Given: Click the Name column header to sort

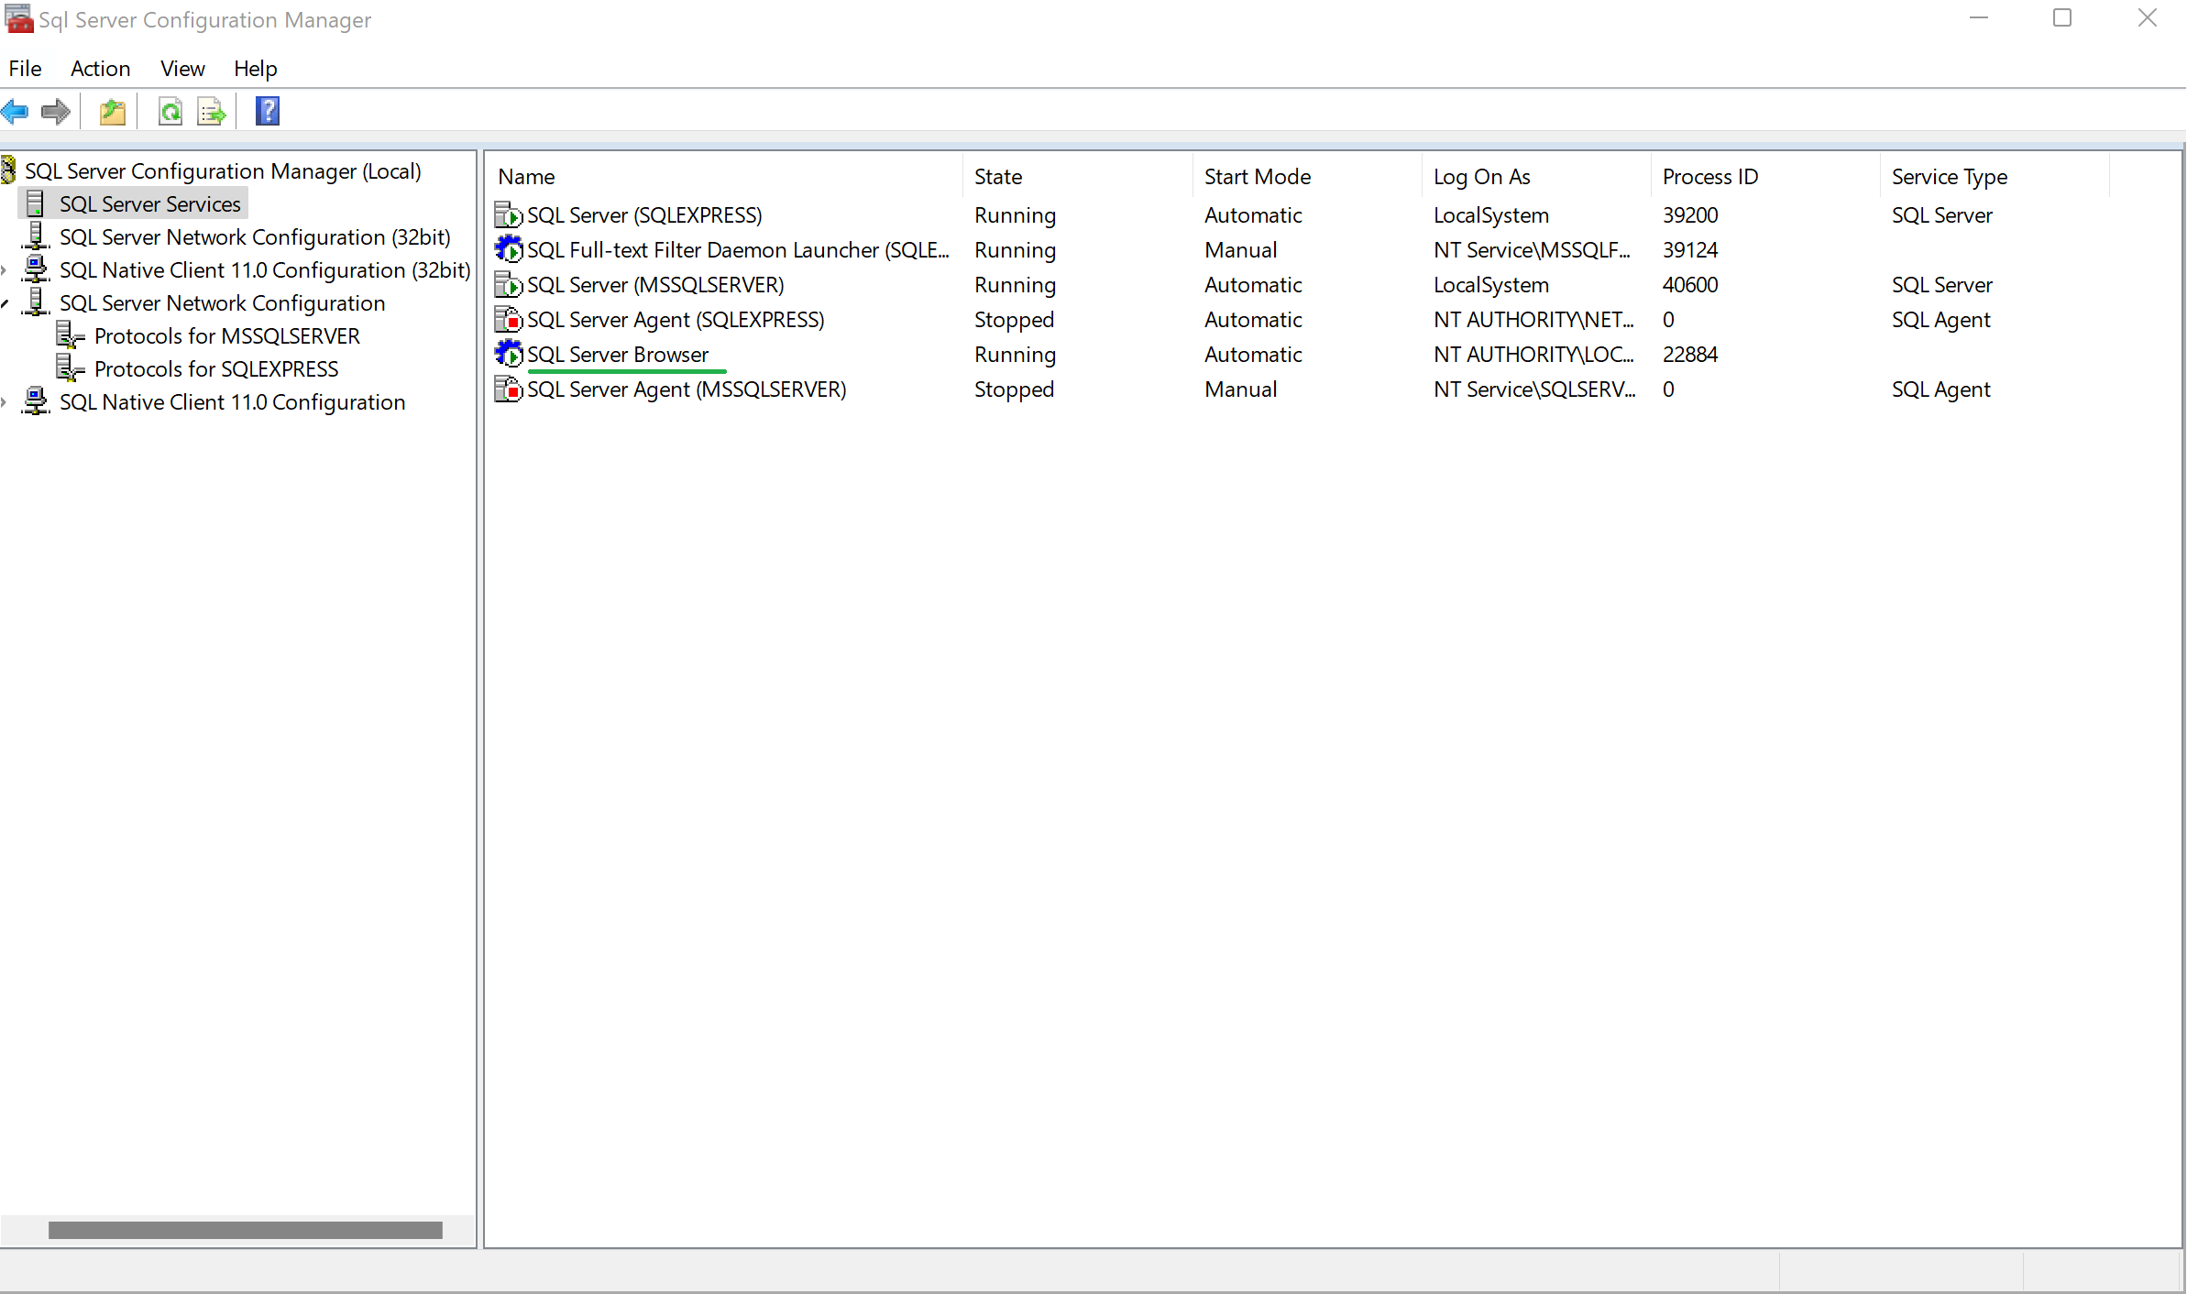Looking at the screenshot, I should [527, 176].
